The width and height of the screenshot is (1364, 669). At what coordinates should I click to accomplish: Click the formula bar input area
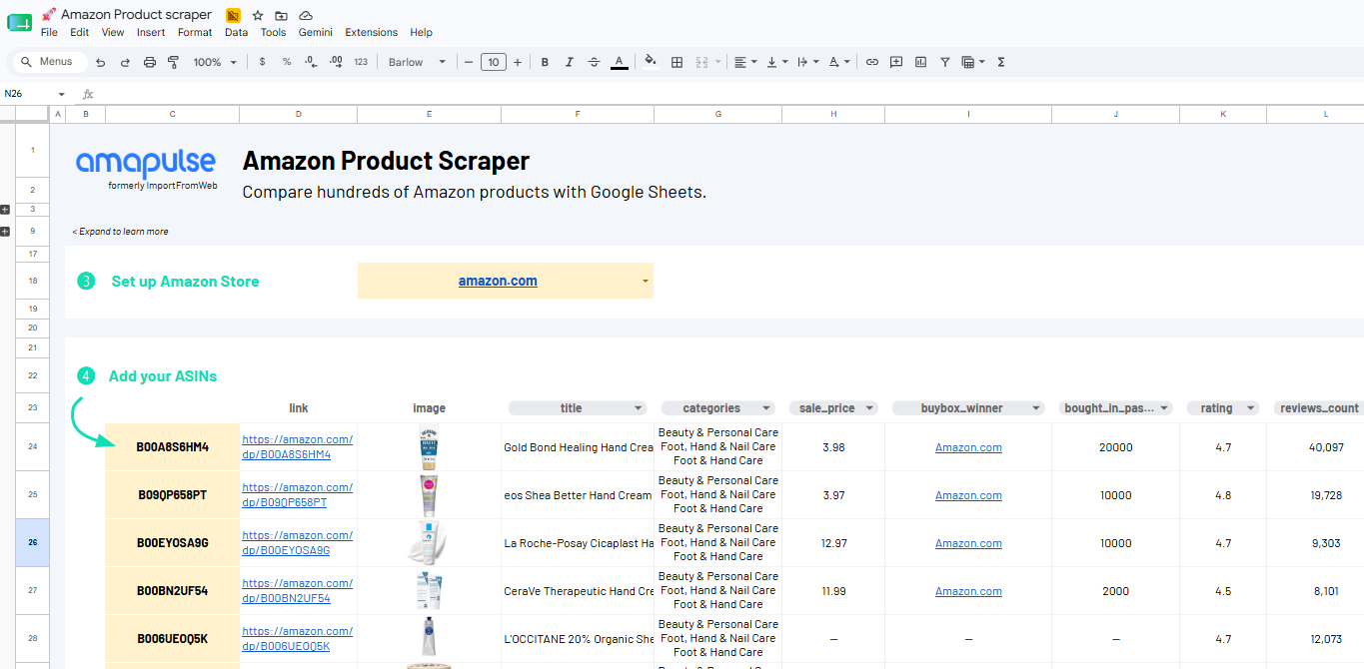tap(729, 94)
